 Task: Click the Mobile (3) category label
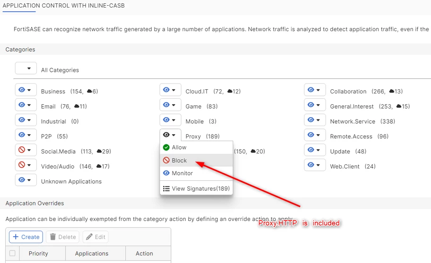tap(201, 121)
